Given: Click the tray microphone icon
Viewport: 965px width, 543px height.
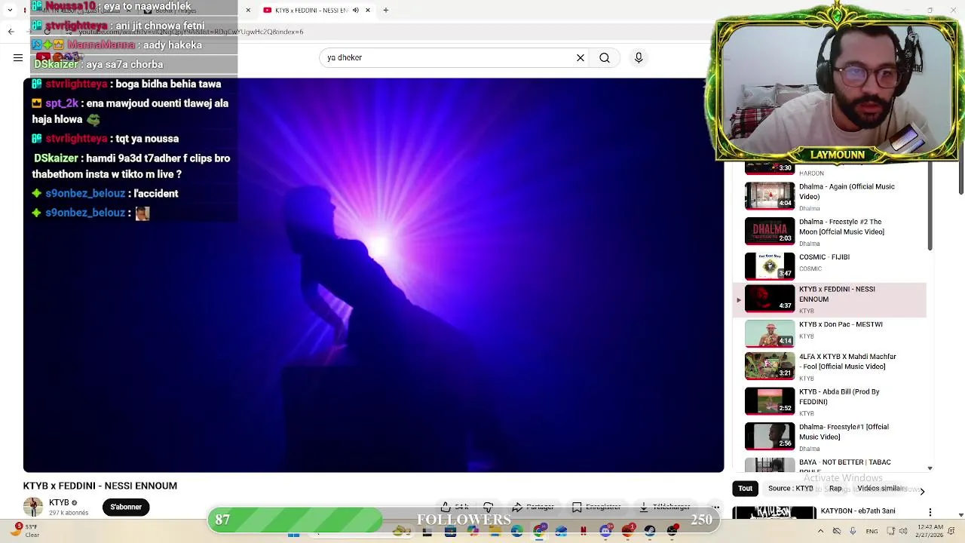Looking at the screenshot, I should tap(853, 532).
